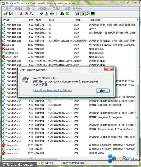Open the 事件(V) menu
The width and height of the screenshot is (141, 167).
click(31, 9)
